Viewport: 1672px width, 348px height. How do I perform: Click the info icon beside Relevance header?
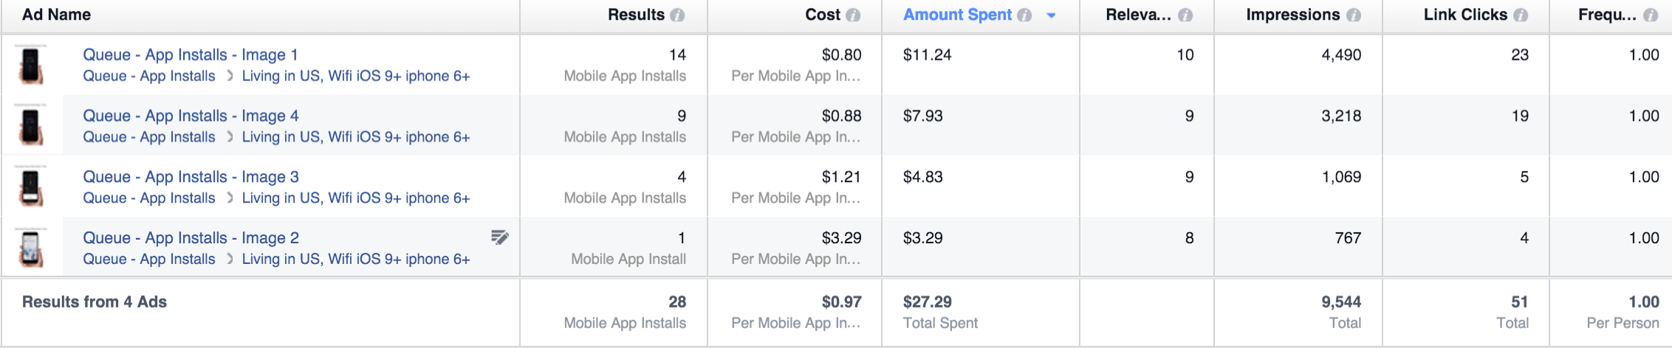point(1185,15)
